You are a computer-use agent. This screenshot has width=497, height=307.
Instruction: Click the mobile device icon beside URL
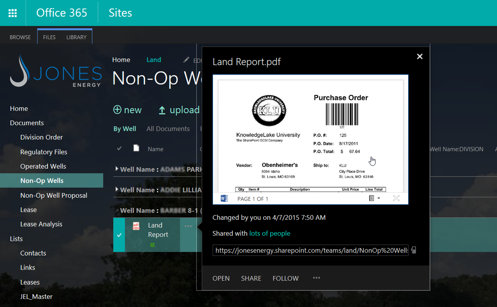tap(414, 250)
